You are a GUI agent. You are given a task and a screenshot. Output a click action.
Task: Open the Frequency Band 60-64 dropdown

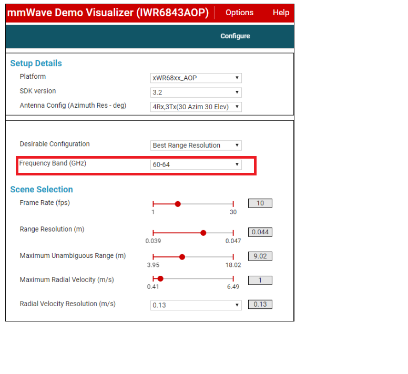pyautogui.click(x=196, y=164)
